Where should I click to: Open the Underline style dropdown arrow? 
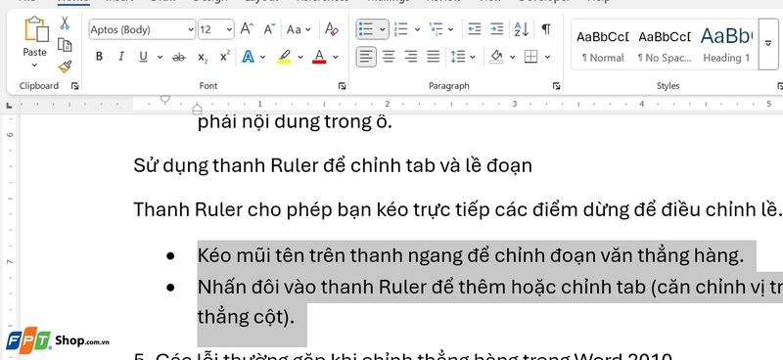160,57
